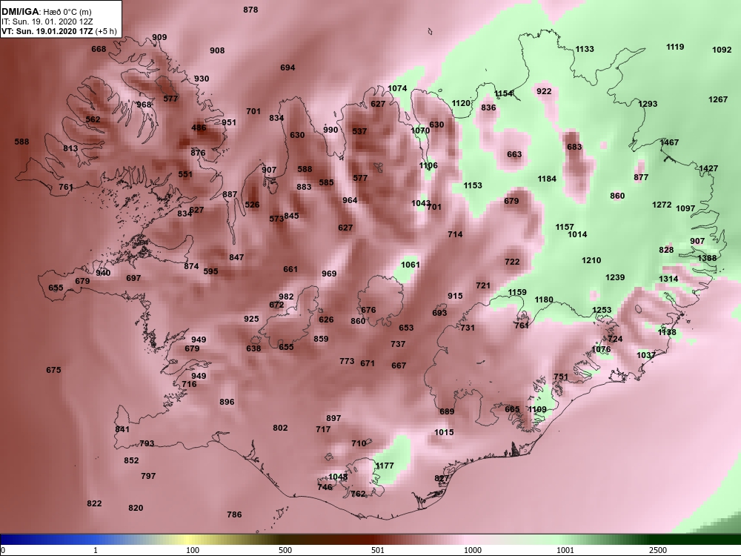
Task: Click map value 1119
Action: coord(675,47)
